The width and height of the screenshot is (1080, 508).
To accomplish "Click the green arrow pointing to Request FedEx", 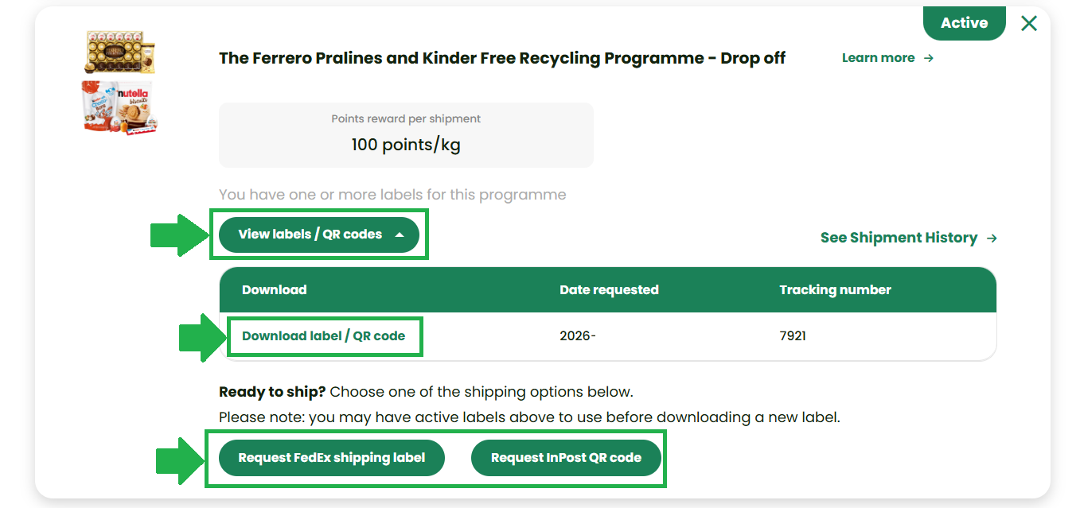I will click(179, 460).
